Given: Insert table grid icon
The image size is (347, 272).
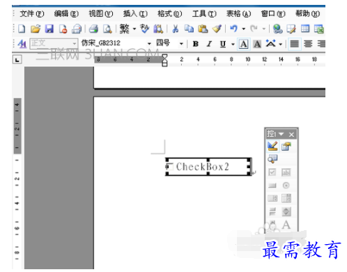Looking at the screenshot, I should (x=305, y=29).
